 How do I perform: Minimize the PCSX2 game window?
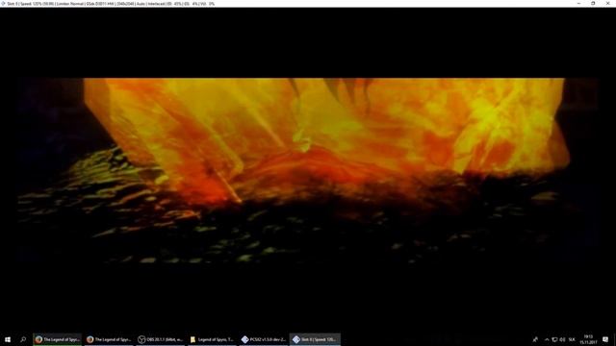point(578,3)
